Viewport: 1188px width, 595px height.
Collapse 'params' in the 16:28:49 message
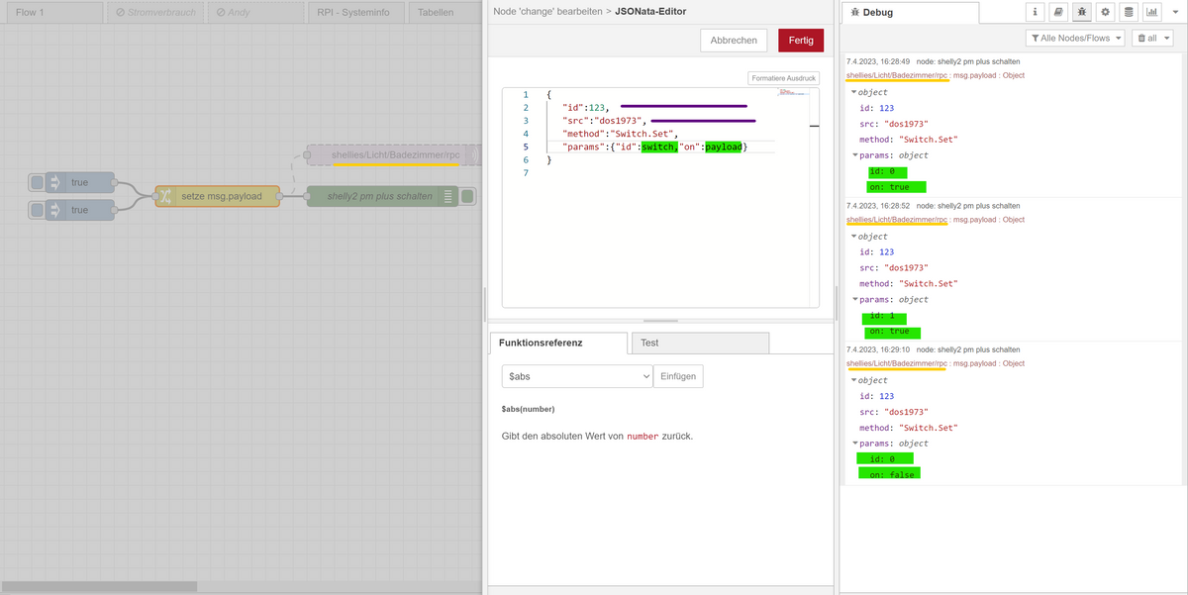point(855,155)
